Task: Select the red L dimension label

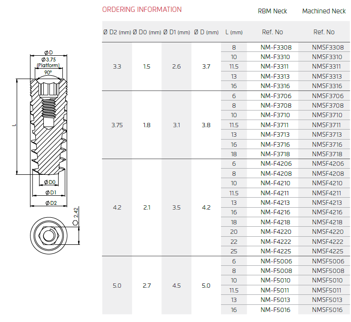Action: tap(14, 125)
